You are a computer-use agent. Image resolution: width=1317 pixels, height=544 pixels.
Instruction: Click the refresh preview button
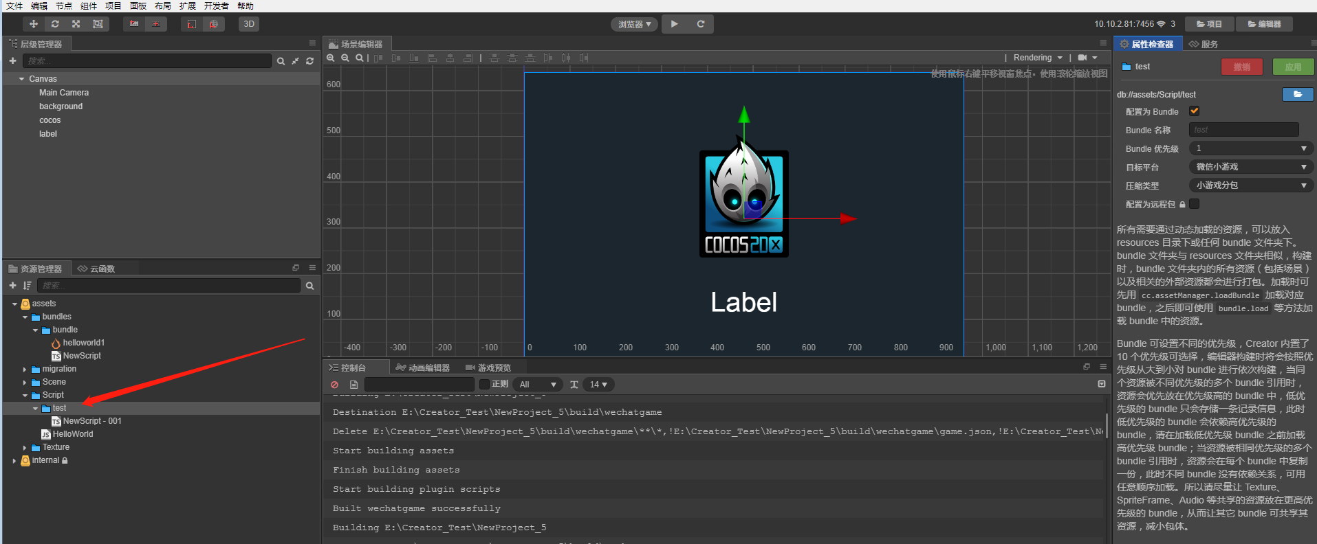(701, 24)
